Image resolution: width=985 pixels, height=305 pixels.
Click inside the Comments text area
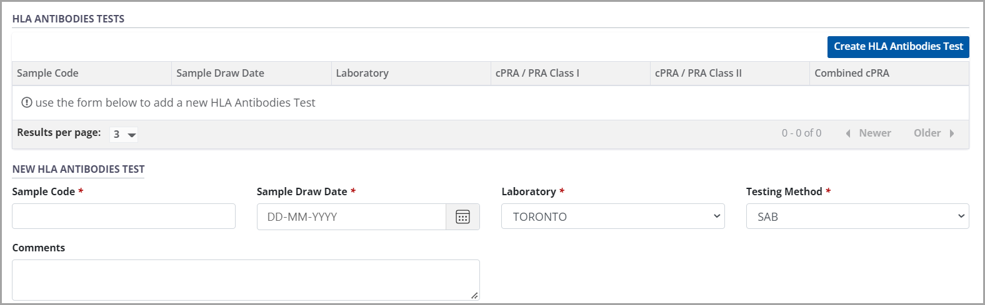(x=246, y=280)
